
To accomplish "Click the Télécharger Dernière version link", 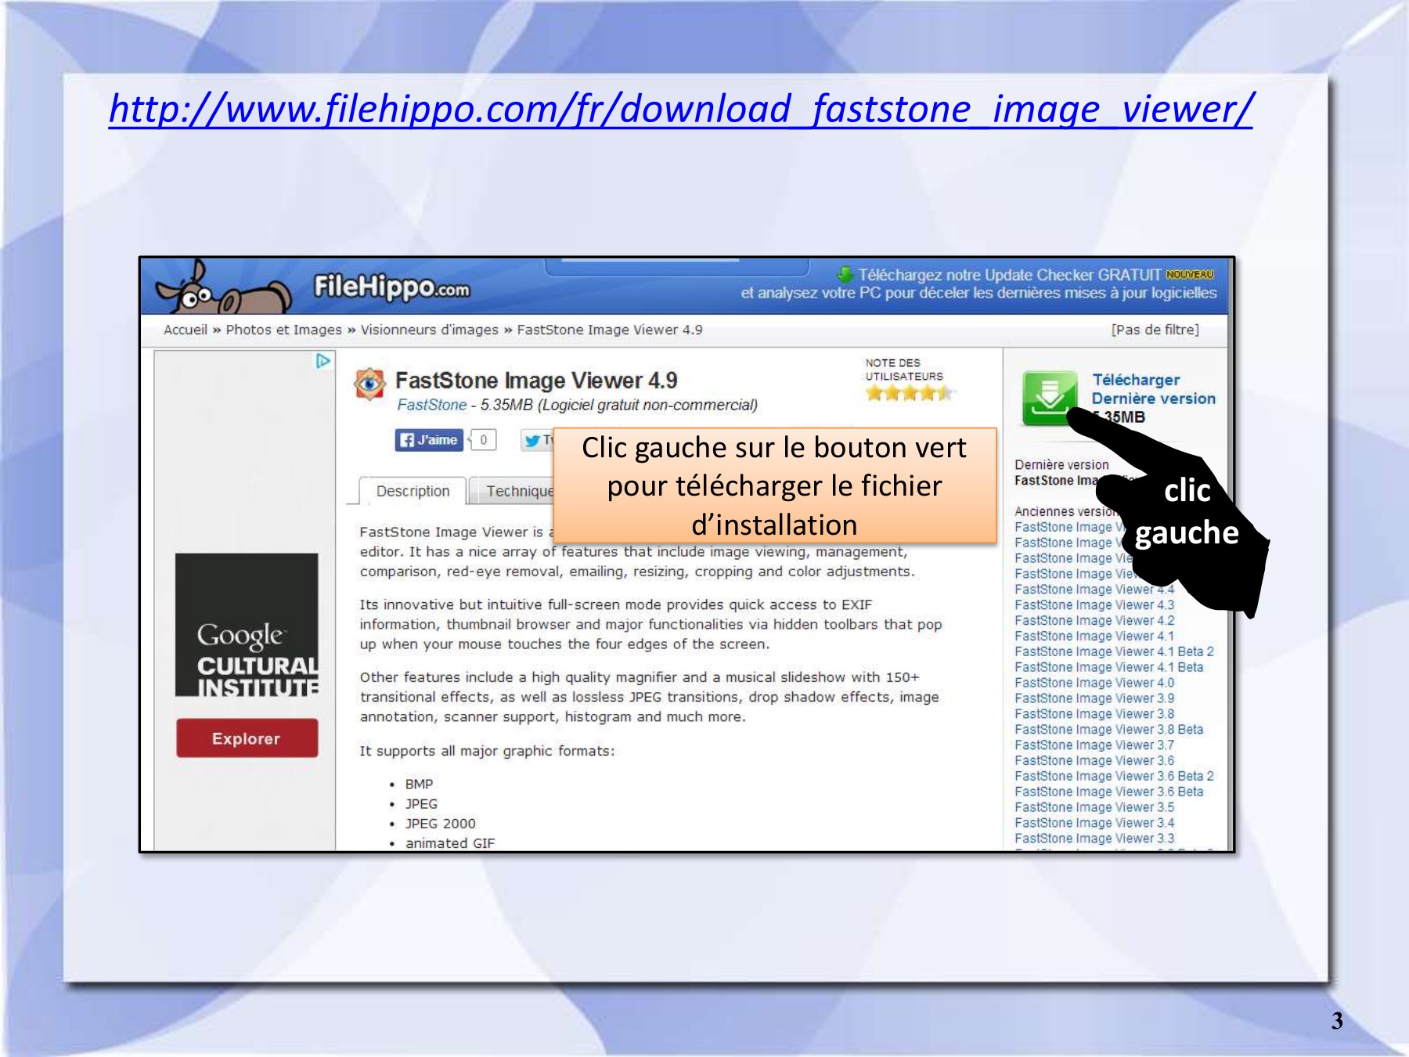I will pyautogui.click(x=1152, y=389).
